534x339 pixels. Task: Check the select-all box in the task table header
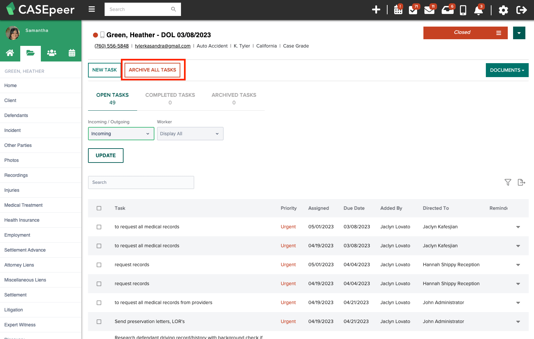point(99,208)
